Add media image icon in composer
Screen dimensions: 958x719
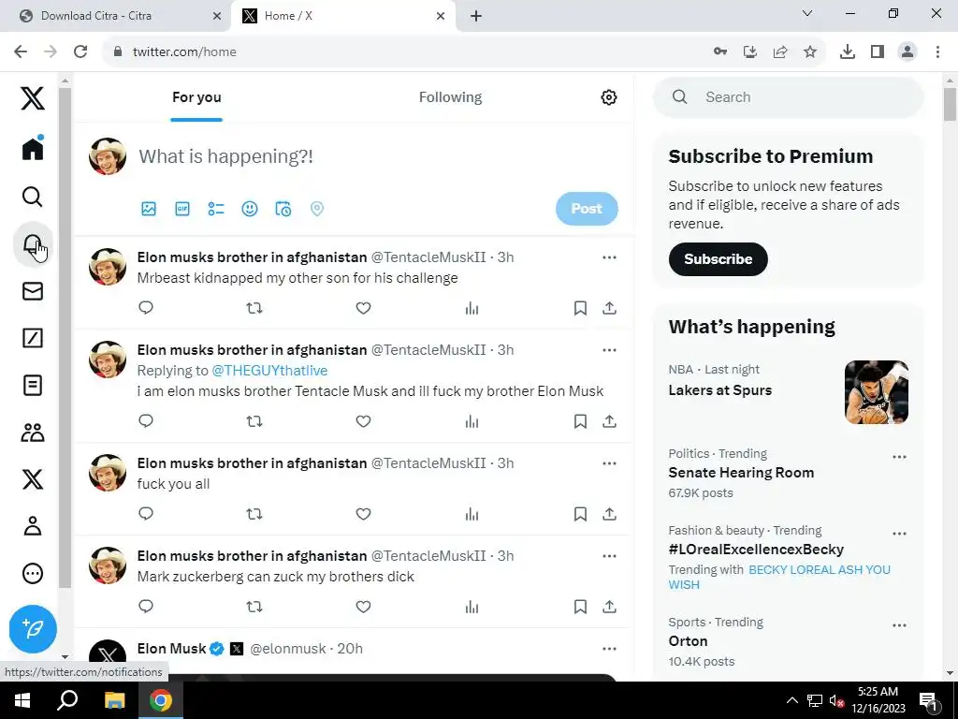click(149, 209)
